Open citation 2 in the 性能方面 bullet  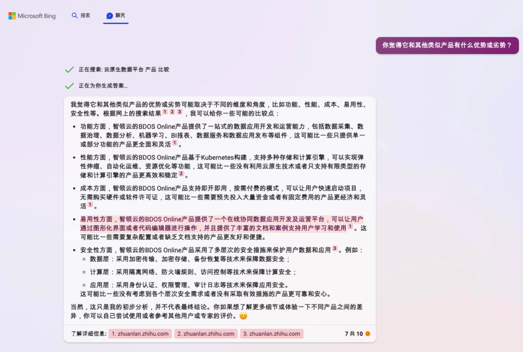click(181, 174)
